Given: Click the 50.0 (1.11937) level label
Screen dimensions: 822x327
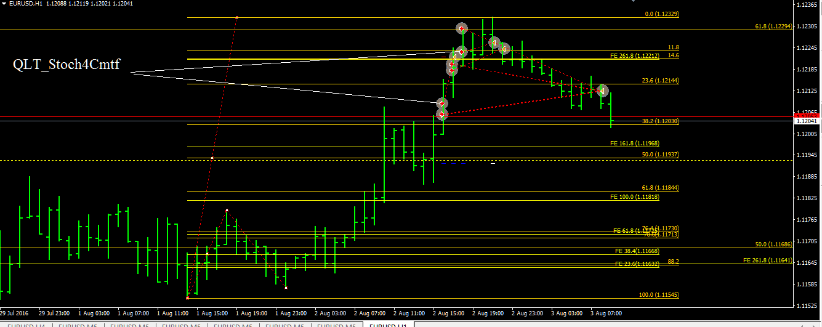Looking at the screenshot, I should tap(661, 155).
